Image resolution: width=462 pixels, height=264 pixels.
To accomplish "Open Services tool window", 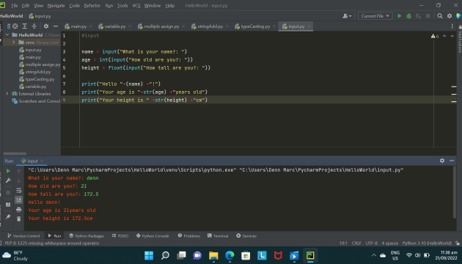I will pos(246,235).
